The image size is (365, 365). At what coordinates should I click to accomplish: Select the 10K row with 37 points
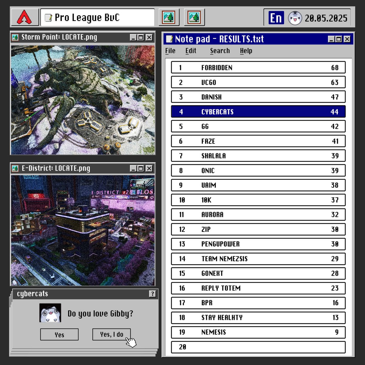pyautogui.click(x=258, y=200)
